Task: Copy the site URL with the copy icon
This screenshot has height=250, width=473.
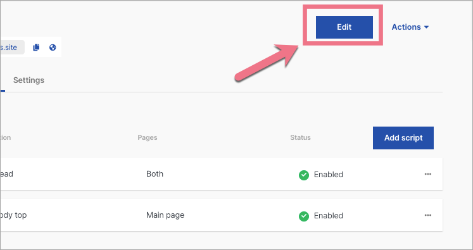Action: [x=36, y=47]
